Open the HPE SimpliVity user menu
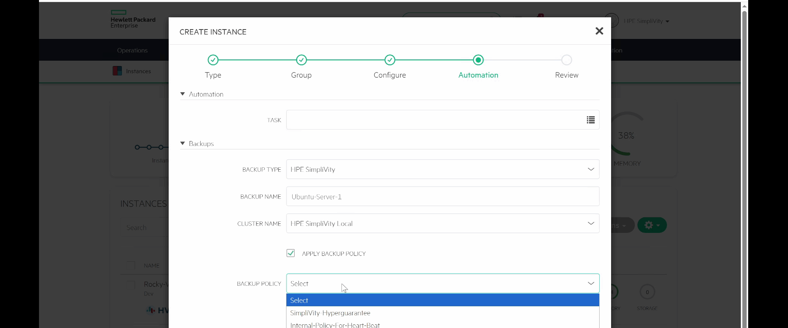Image resolution: width=788 pixels, height=328 pixels. [646, 21]
